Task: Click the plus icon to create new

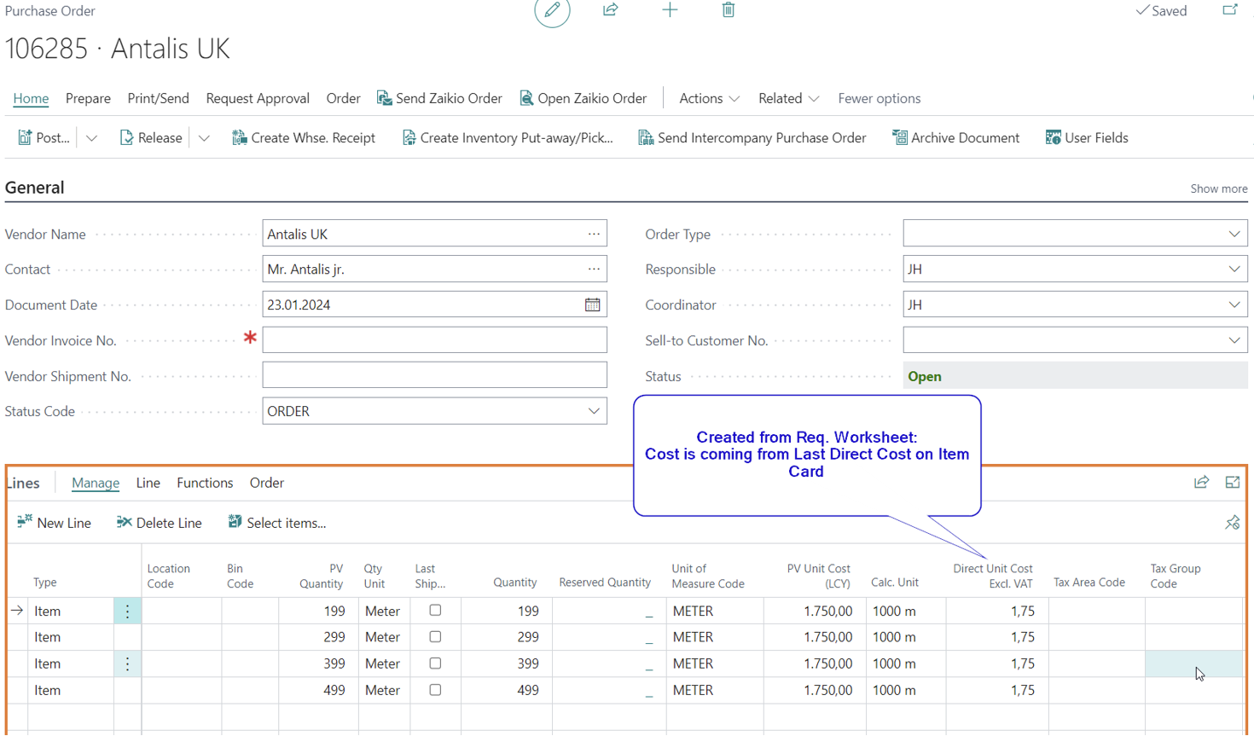Action: click(x=670, y=10)
